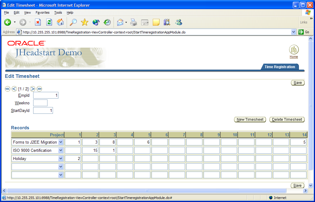Click the top Save button
315x202 pixels.
298,83
